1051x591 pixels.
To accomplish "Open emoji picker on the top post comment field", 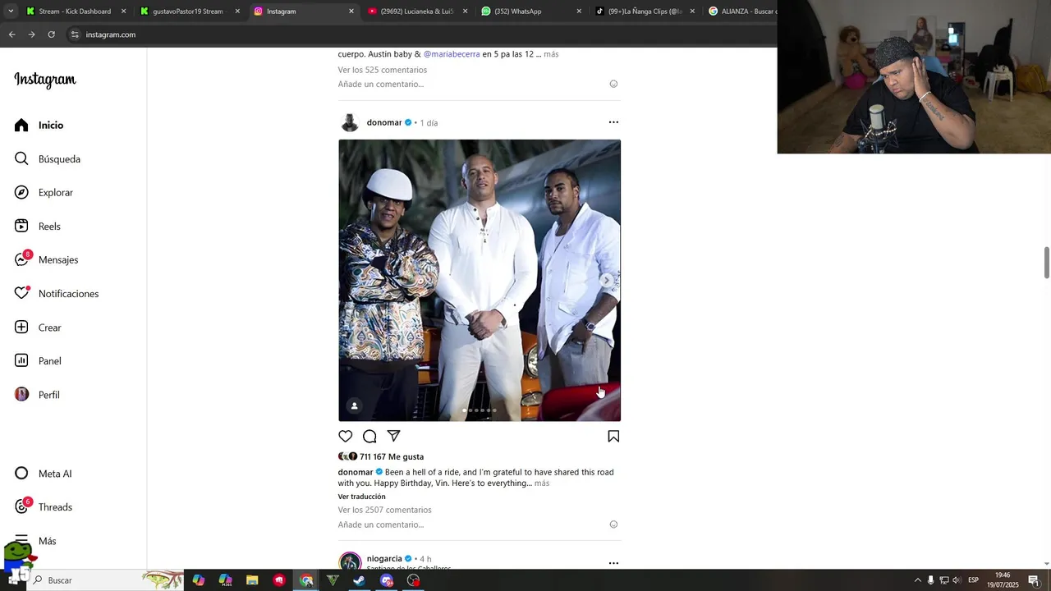I will [613, 84].
